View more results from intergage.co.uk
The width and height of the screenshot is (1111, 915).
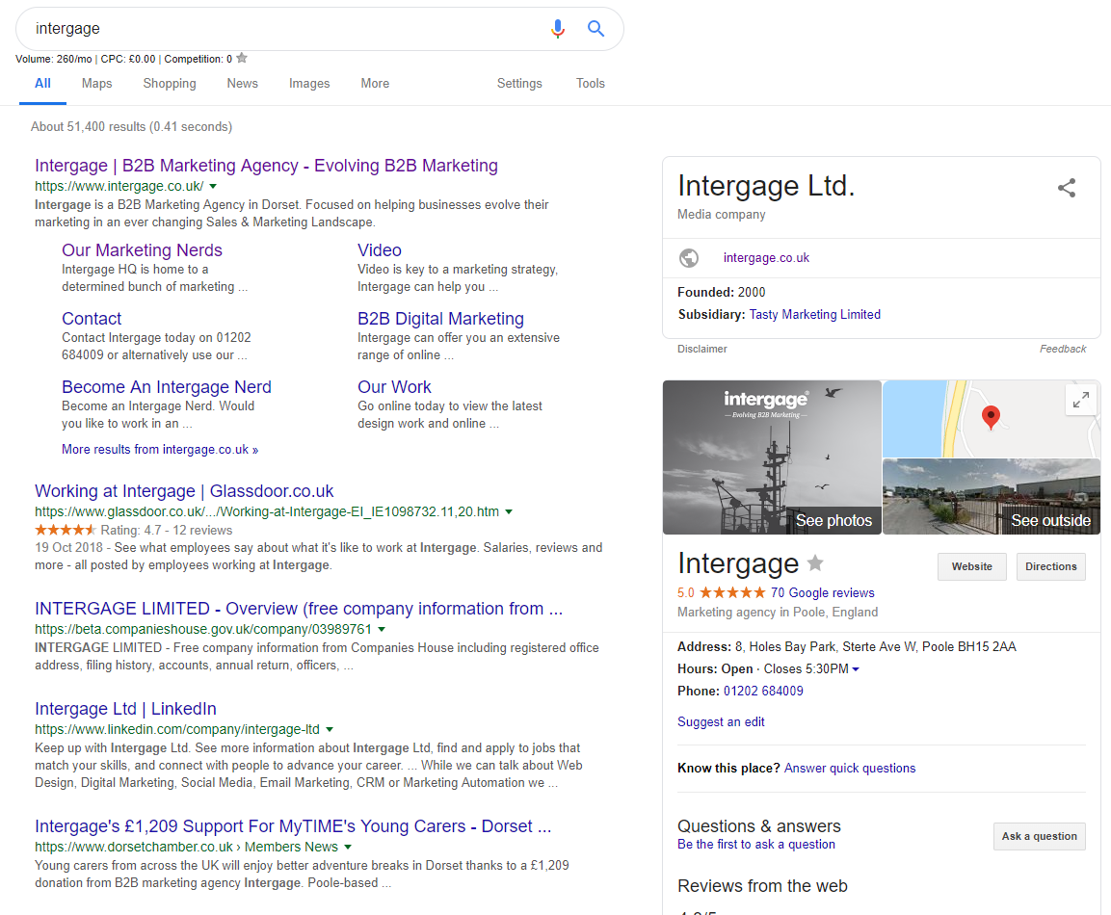coord(160,450)
